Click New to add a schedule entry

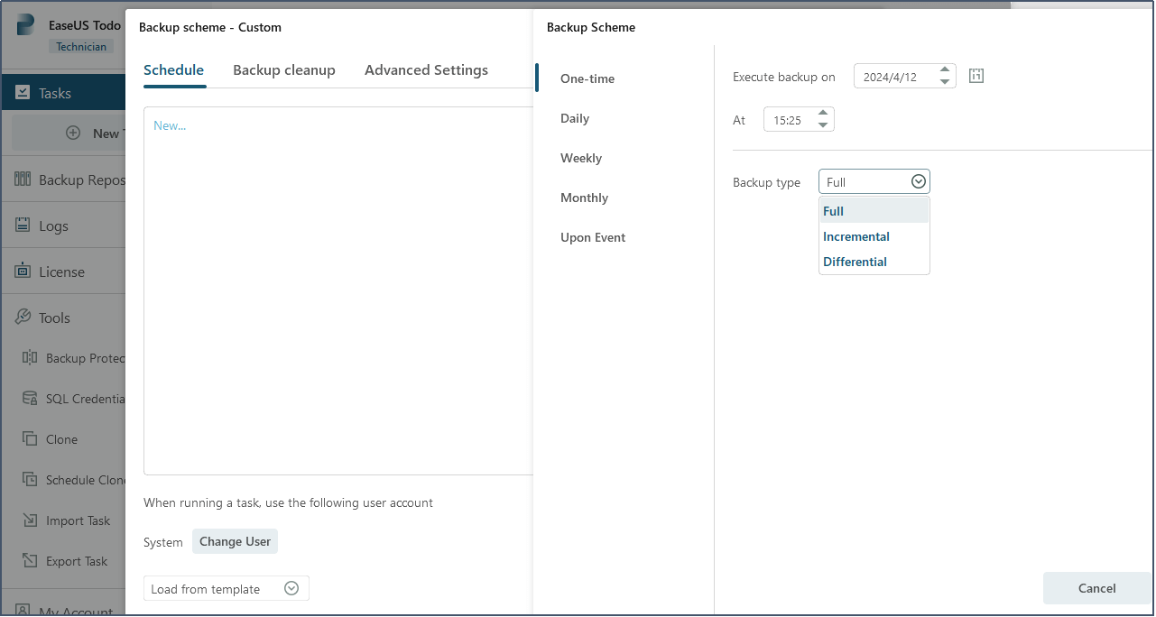170,124
